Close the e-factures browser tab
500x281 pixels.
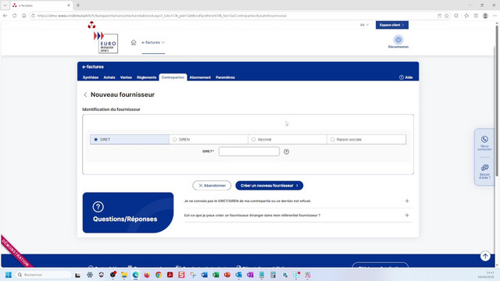69,5
